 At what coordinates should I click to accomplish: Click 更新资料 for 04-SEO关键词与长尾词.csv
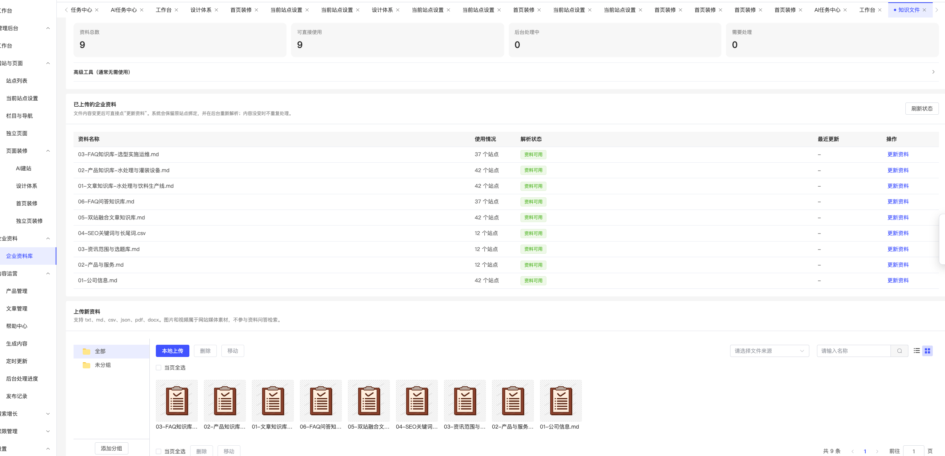click(x=898, y=233)
